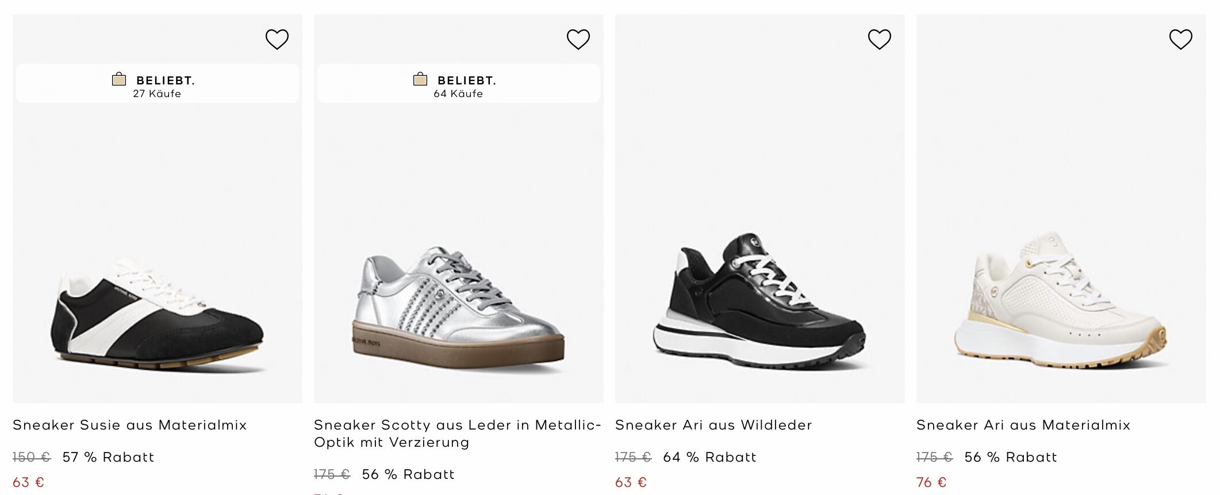Image resolution: width=1220 pixels, height=495 pixels.
Task: Go to 'Sneaker Ari aus Wildleder' product page
Action: (713, 426)
